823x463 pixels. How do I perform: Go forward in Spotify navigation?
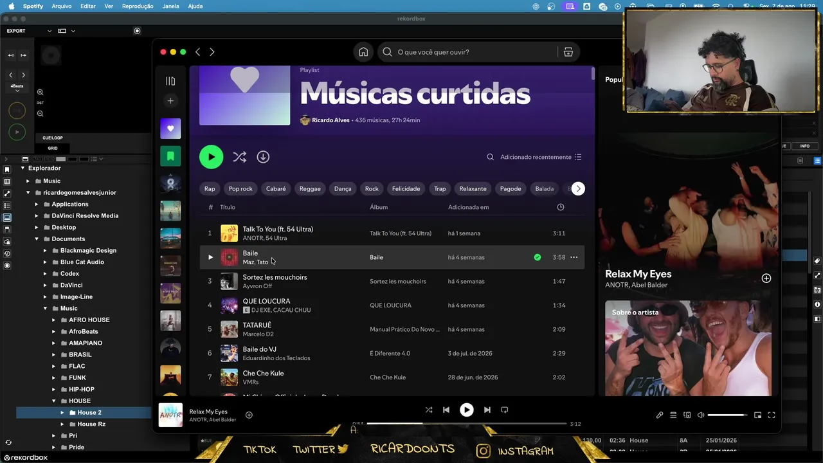[212, 52]
